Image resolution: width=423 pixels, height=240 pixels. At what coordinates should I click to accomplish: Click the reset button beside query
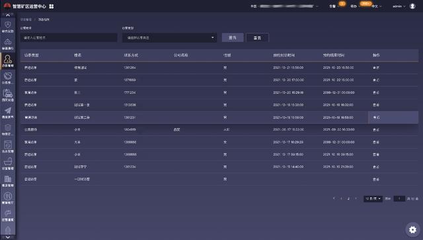point(257,38)
